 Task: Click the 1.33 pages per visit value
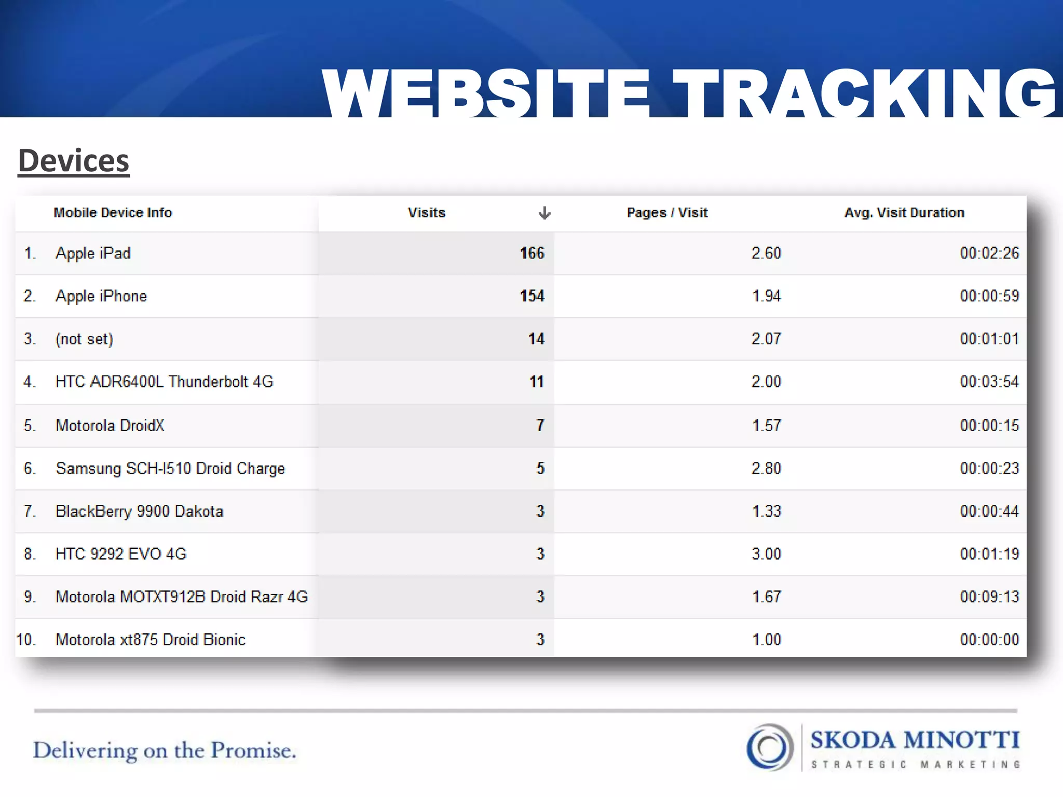click(766, 512)
